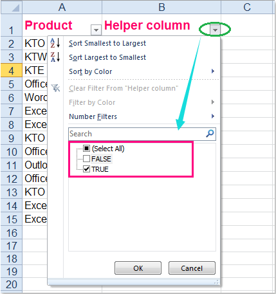The width and height of the screenshot is (276, 294).
Task: Click the A-Z sort ascending icon
Action: (x=55, y=43)
